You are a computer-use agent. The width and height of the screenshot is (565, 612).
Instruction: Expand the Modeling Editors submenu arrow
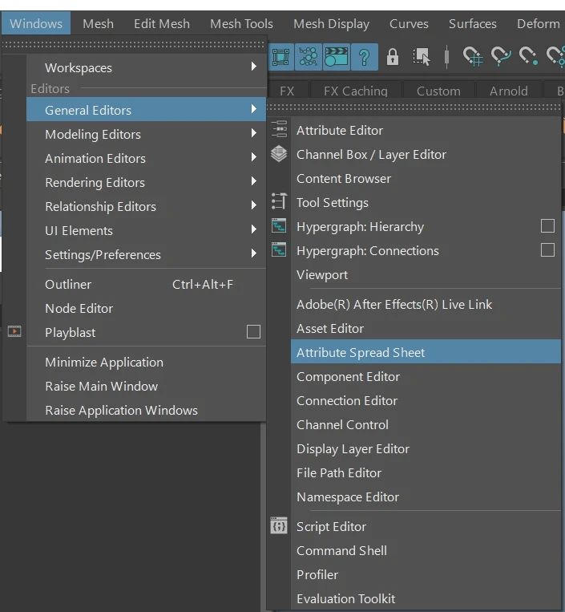[x=254, y=133]
